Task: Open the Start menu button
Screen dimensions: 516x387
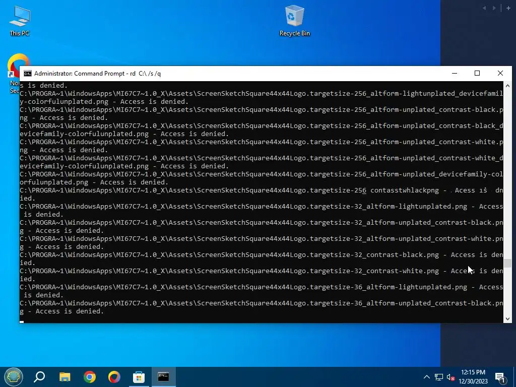Action: [13, 377]
